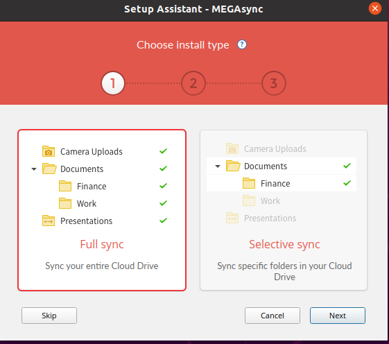Click the Finance checkmark in Selective sync
Image resolution: width=389 pixels, height=344 pixels.
pos(347,183)
